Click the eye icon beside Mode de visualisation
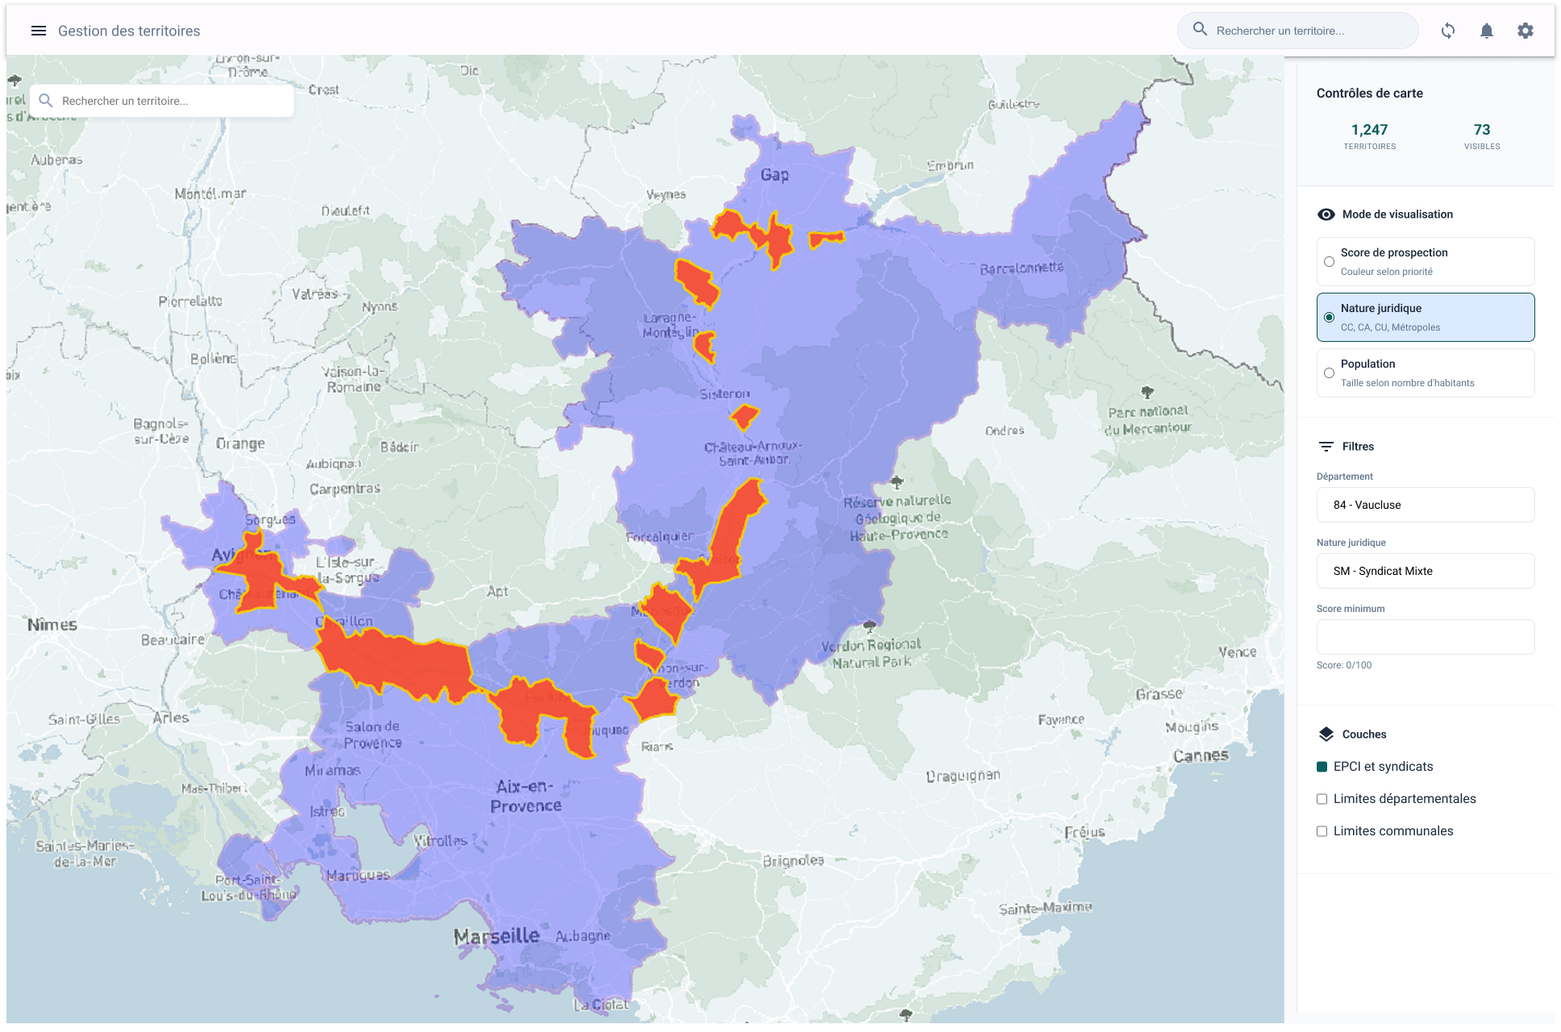Viewport: 1561px width, 1032px height. pyautogui.click(x=1326, y=214)
